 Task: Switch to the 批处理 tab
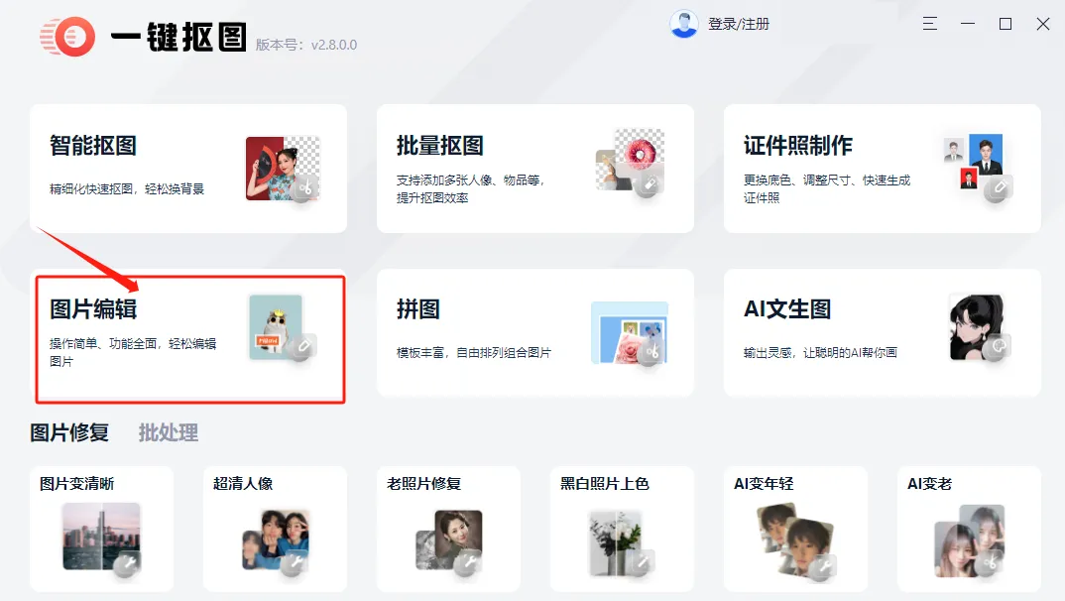pyautogui.click(x=169, y=432)
